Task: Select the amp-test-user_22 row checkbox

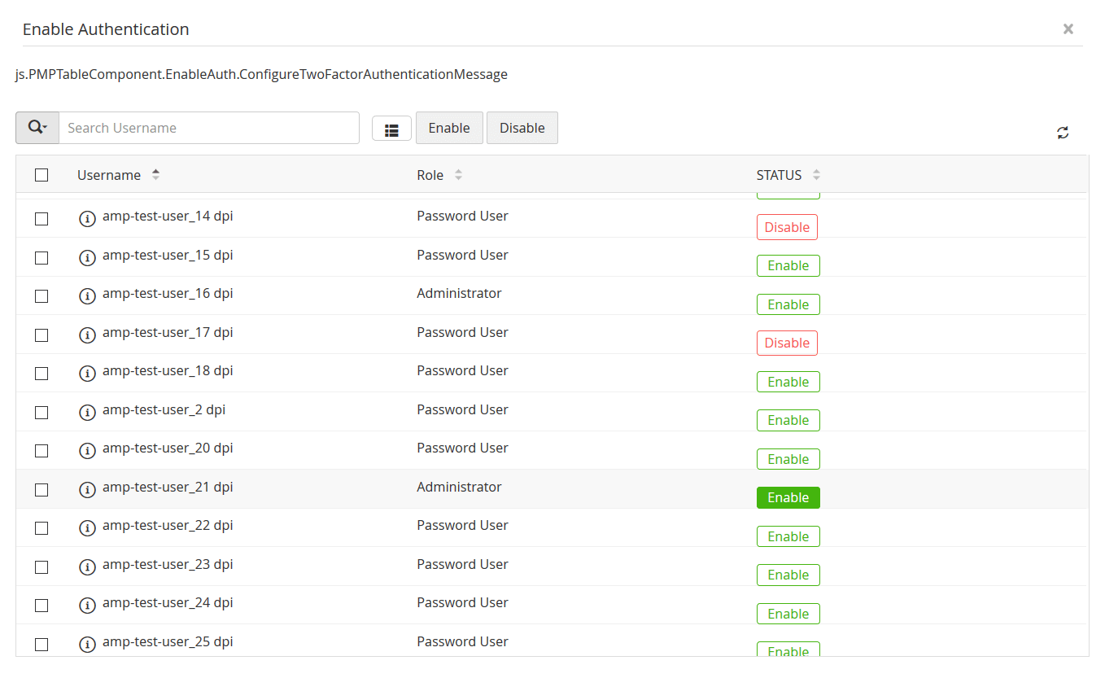Action: [41, 528]
